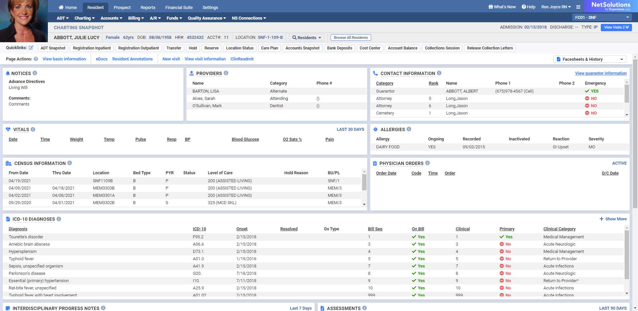Sort vitals by Blood Glucose column
The height and width of the screenshot is (311, 638).
tap(245, 139)
